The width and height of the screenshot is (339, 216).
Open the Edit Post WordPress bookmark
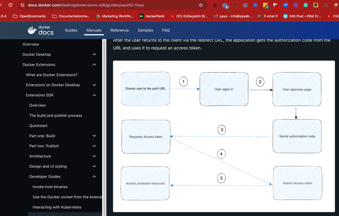tap(302, 16)
